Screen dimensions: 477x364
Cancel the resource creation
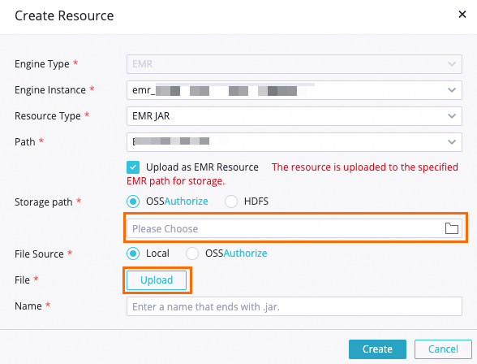click(x=443, y=349)
